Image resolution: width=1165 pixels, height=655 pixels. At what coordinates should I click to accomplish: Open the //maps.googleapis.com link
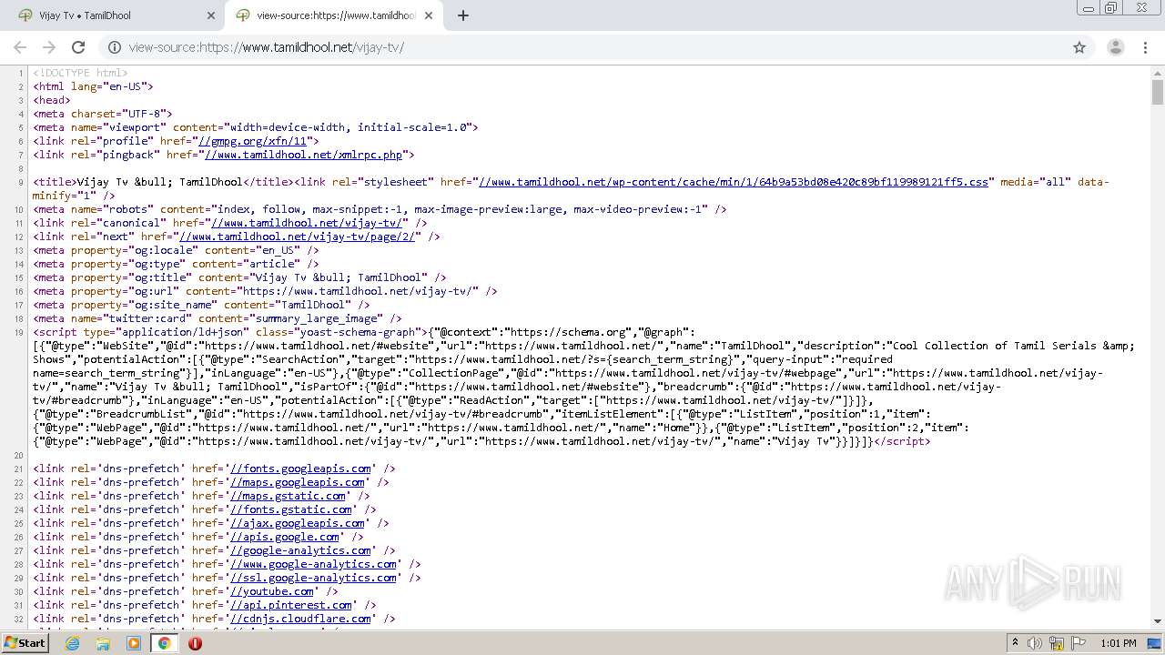tap(297, 482)
